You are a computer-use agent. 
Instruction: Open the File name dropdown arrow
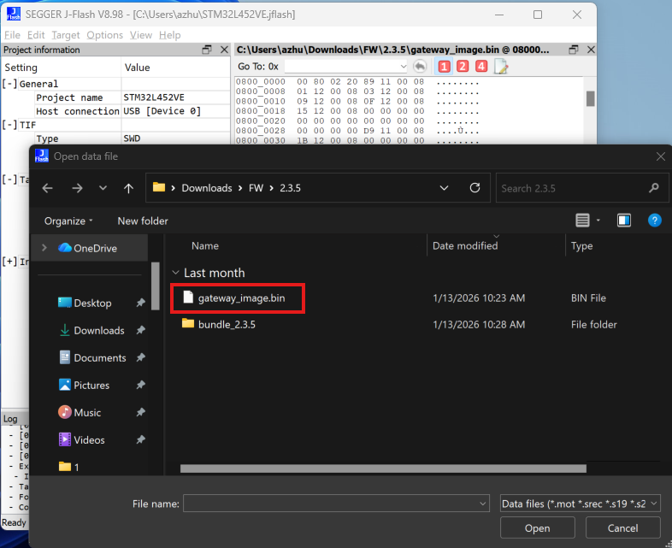coord(482,504)
